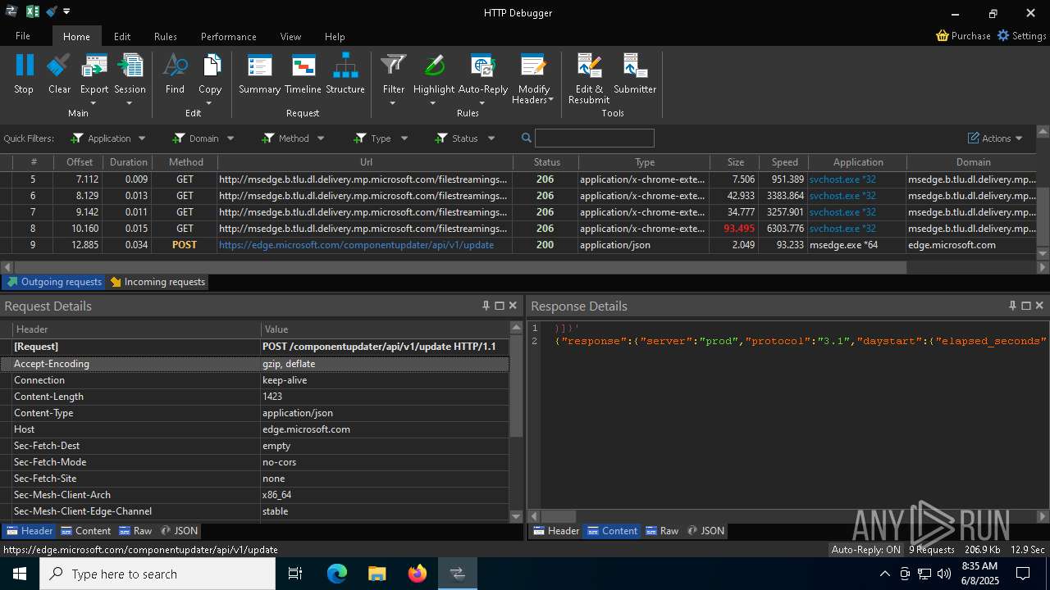
Task: Open the Find tool
Action: click(175, 66)
